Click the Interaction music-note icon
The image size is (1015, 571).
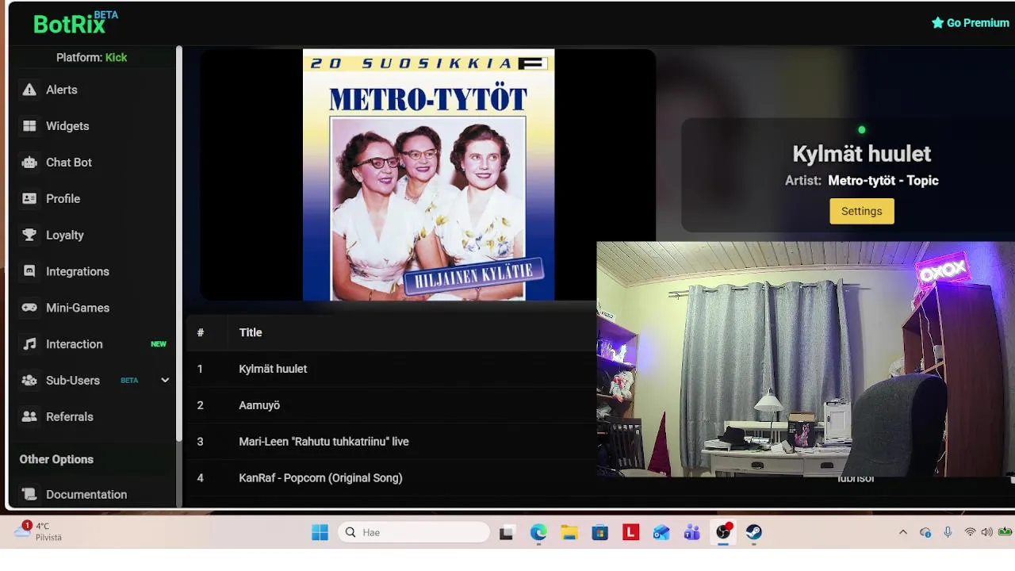point(29,344)
